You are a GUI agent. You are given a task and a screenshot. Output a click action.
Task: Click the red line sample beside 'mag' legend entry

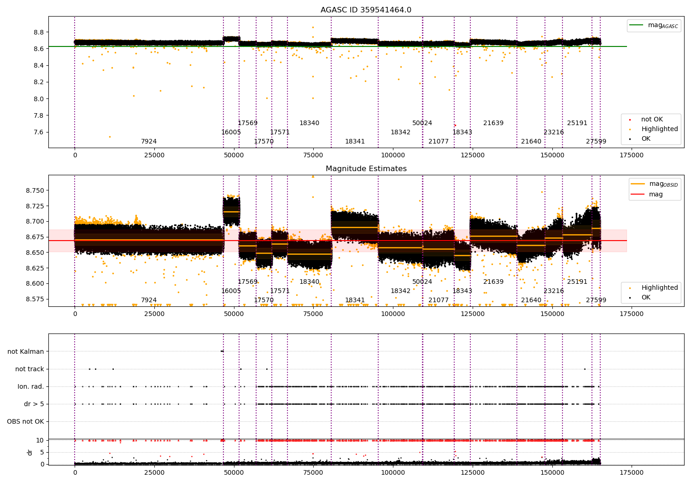pyautogui.click(x=638, y=195)
